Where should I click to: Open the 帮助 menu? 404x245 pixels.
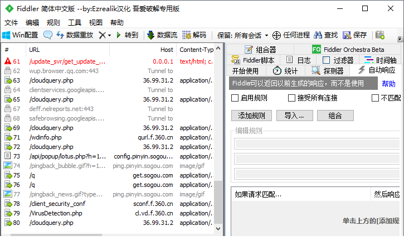coord(116,23)
